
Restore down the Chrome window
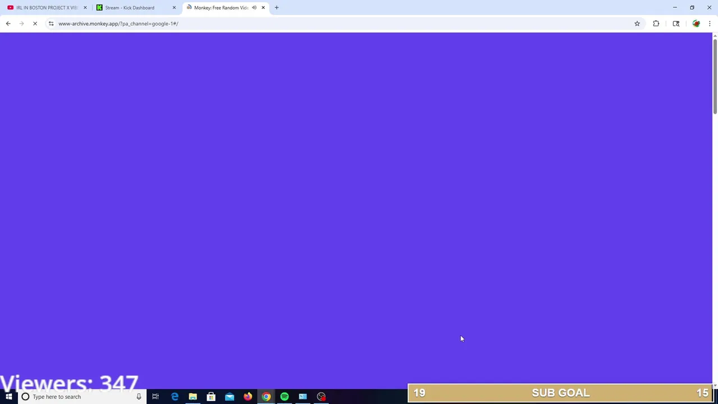pyautogui.click(x=692, y=8)
